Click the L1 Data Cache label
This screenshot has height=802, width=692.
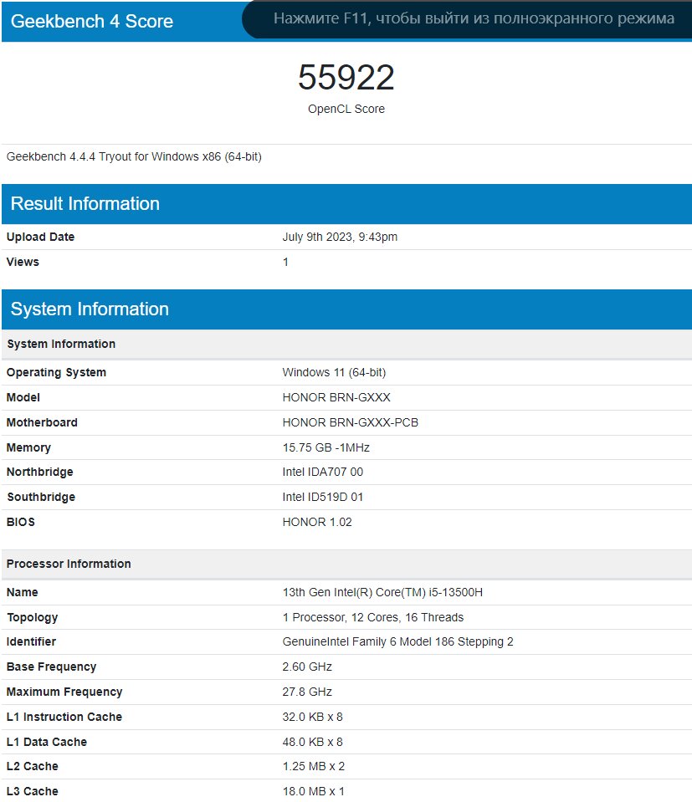point(47,742)
